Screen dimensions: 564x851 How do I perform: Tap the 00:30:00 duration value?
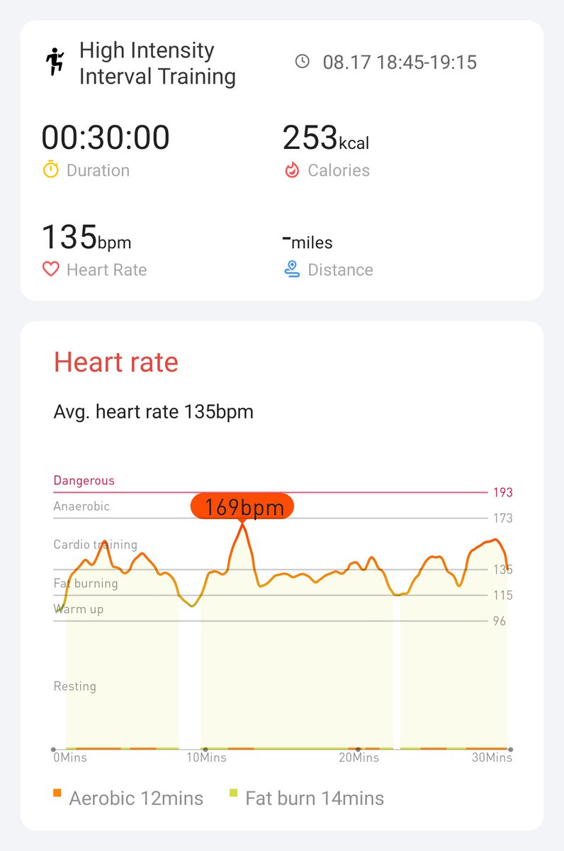pos(106,138)
